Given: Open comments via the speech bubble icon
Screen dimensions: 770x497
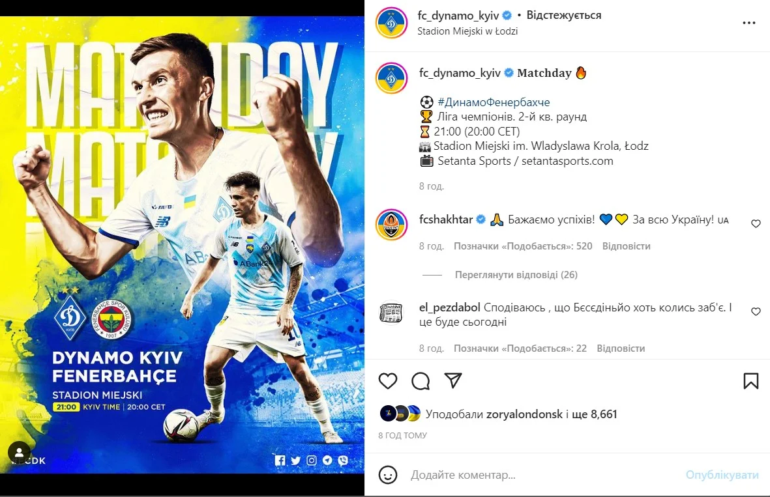Looking at the screenshot, I should pos(421,380).
